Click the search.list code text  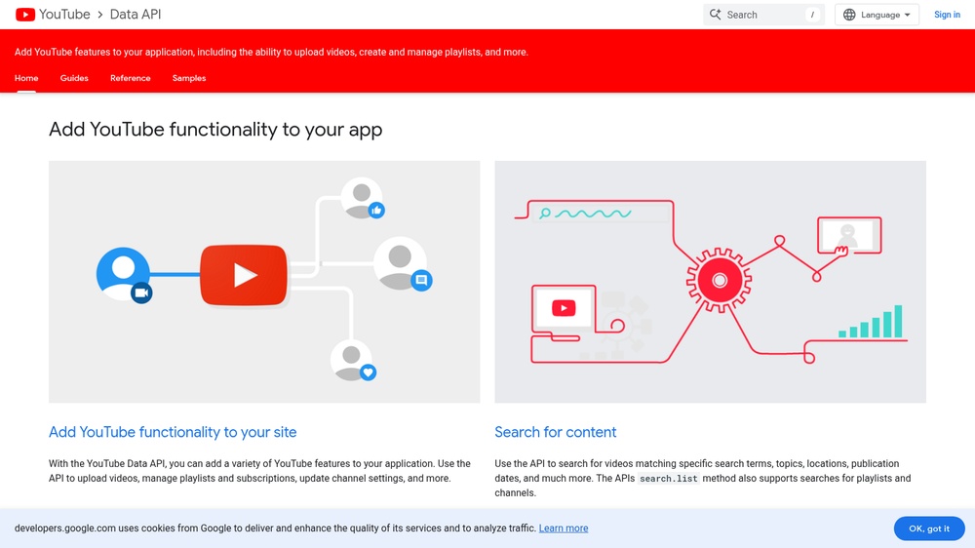(669, 479)
